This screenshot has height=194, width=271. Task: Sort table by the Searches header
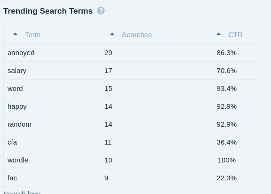[x=137, y=35]
